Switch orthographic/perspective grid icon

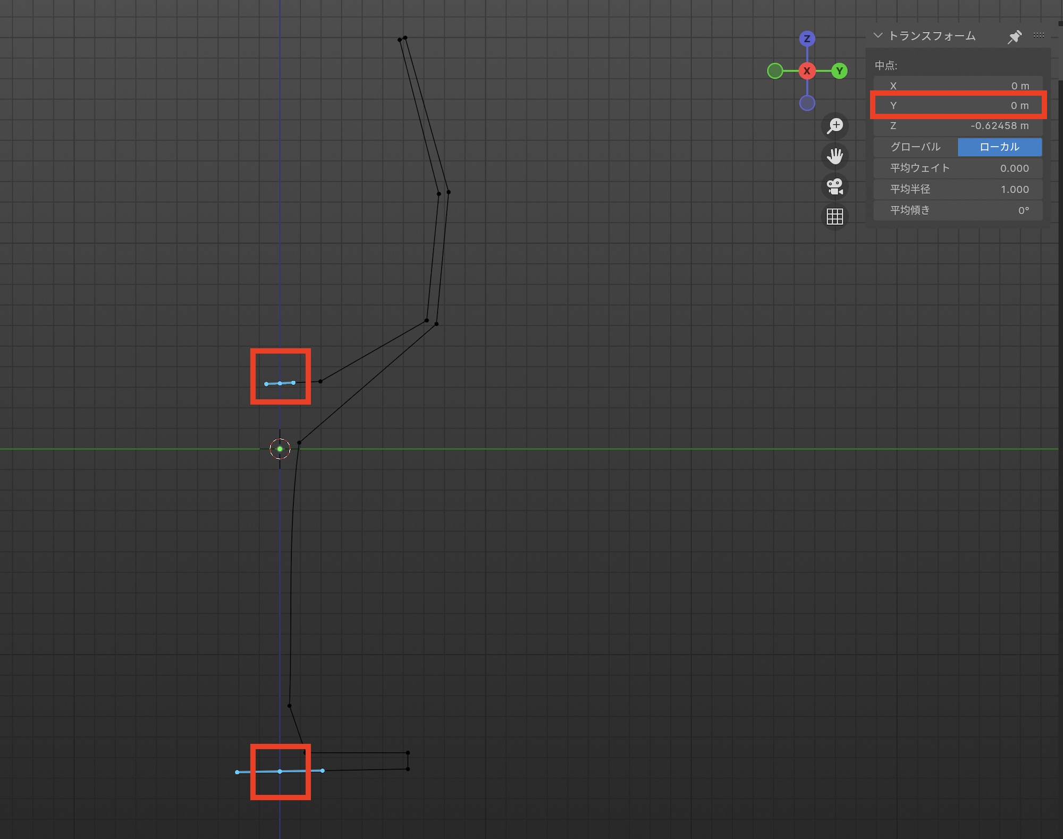[834, 216]
